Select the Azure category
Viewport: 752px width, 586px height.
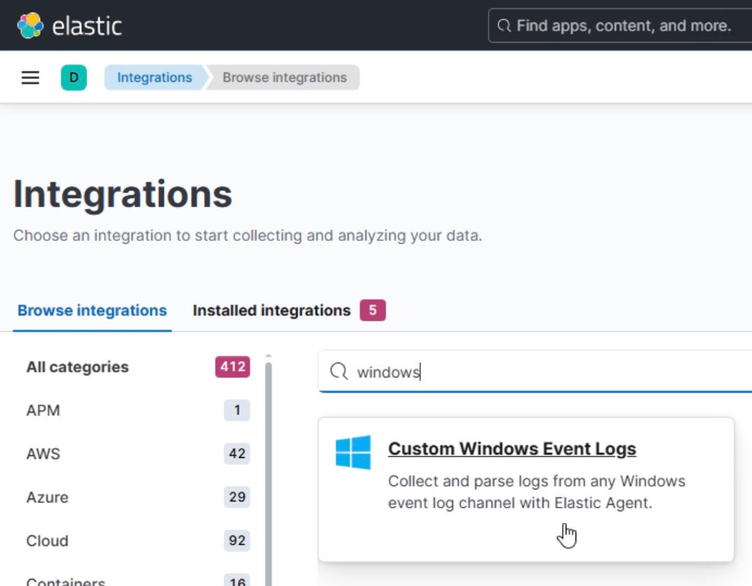[47, 497]
